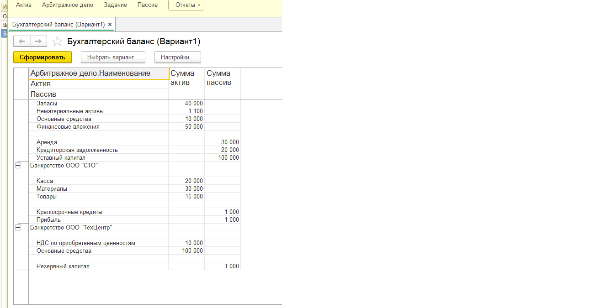Select the Пассив header row
606x308 pixels.
[x=99, y=94]
